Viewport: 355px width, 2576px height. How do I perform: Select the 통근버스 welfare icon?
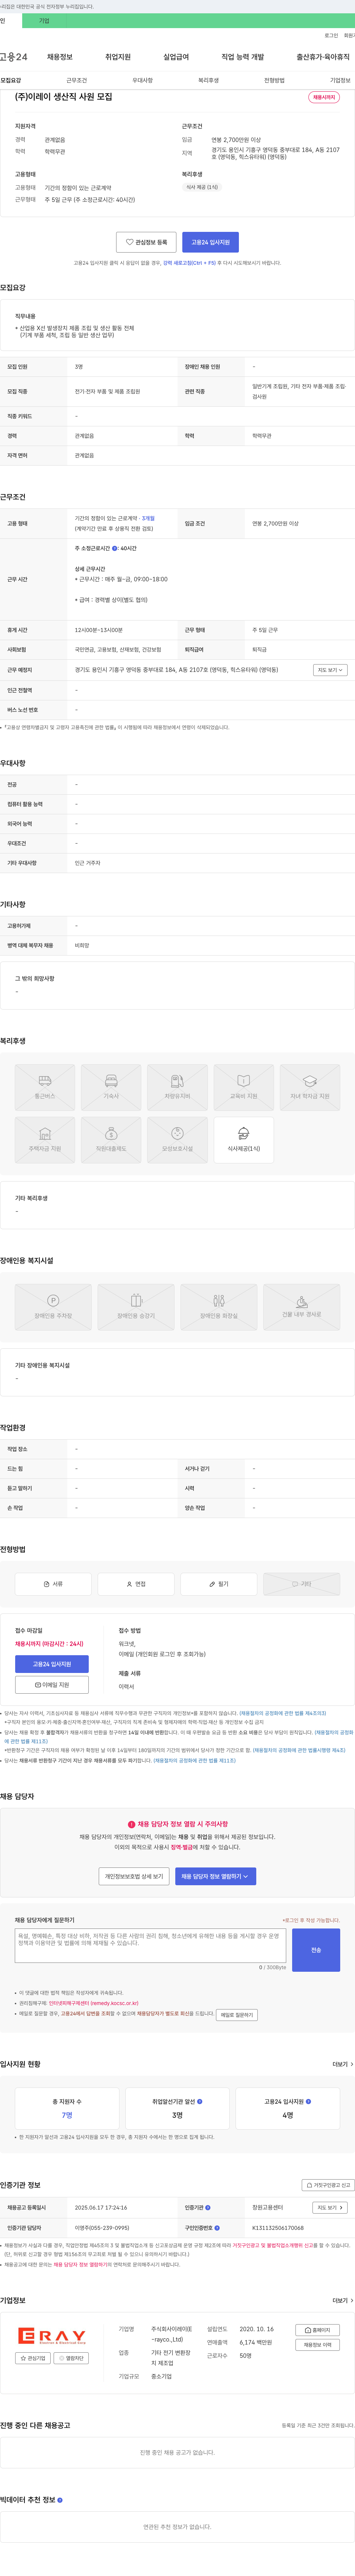pos(45,1087)
